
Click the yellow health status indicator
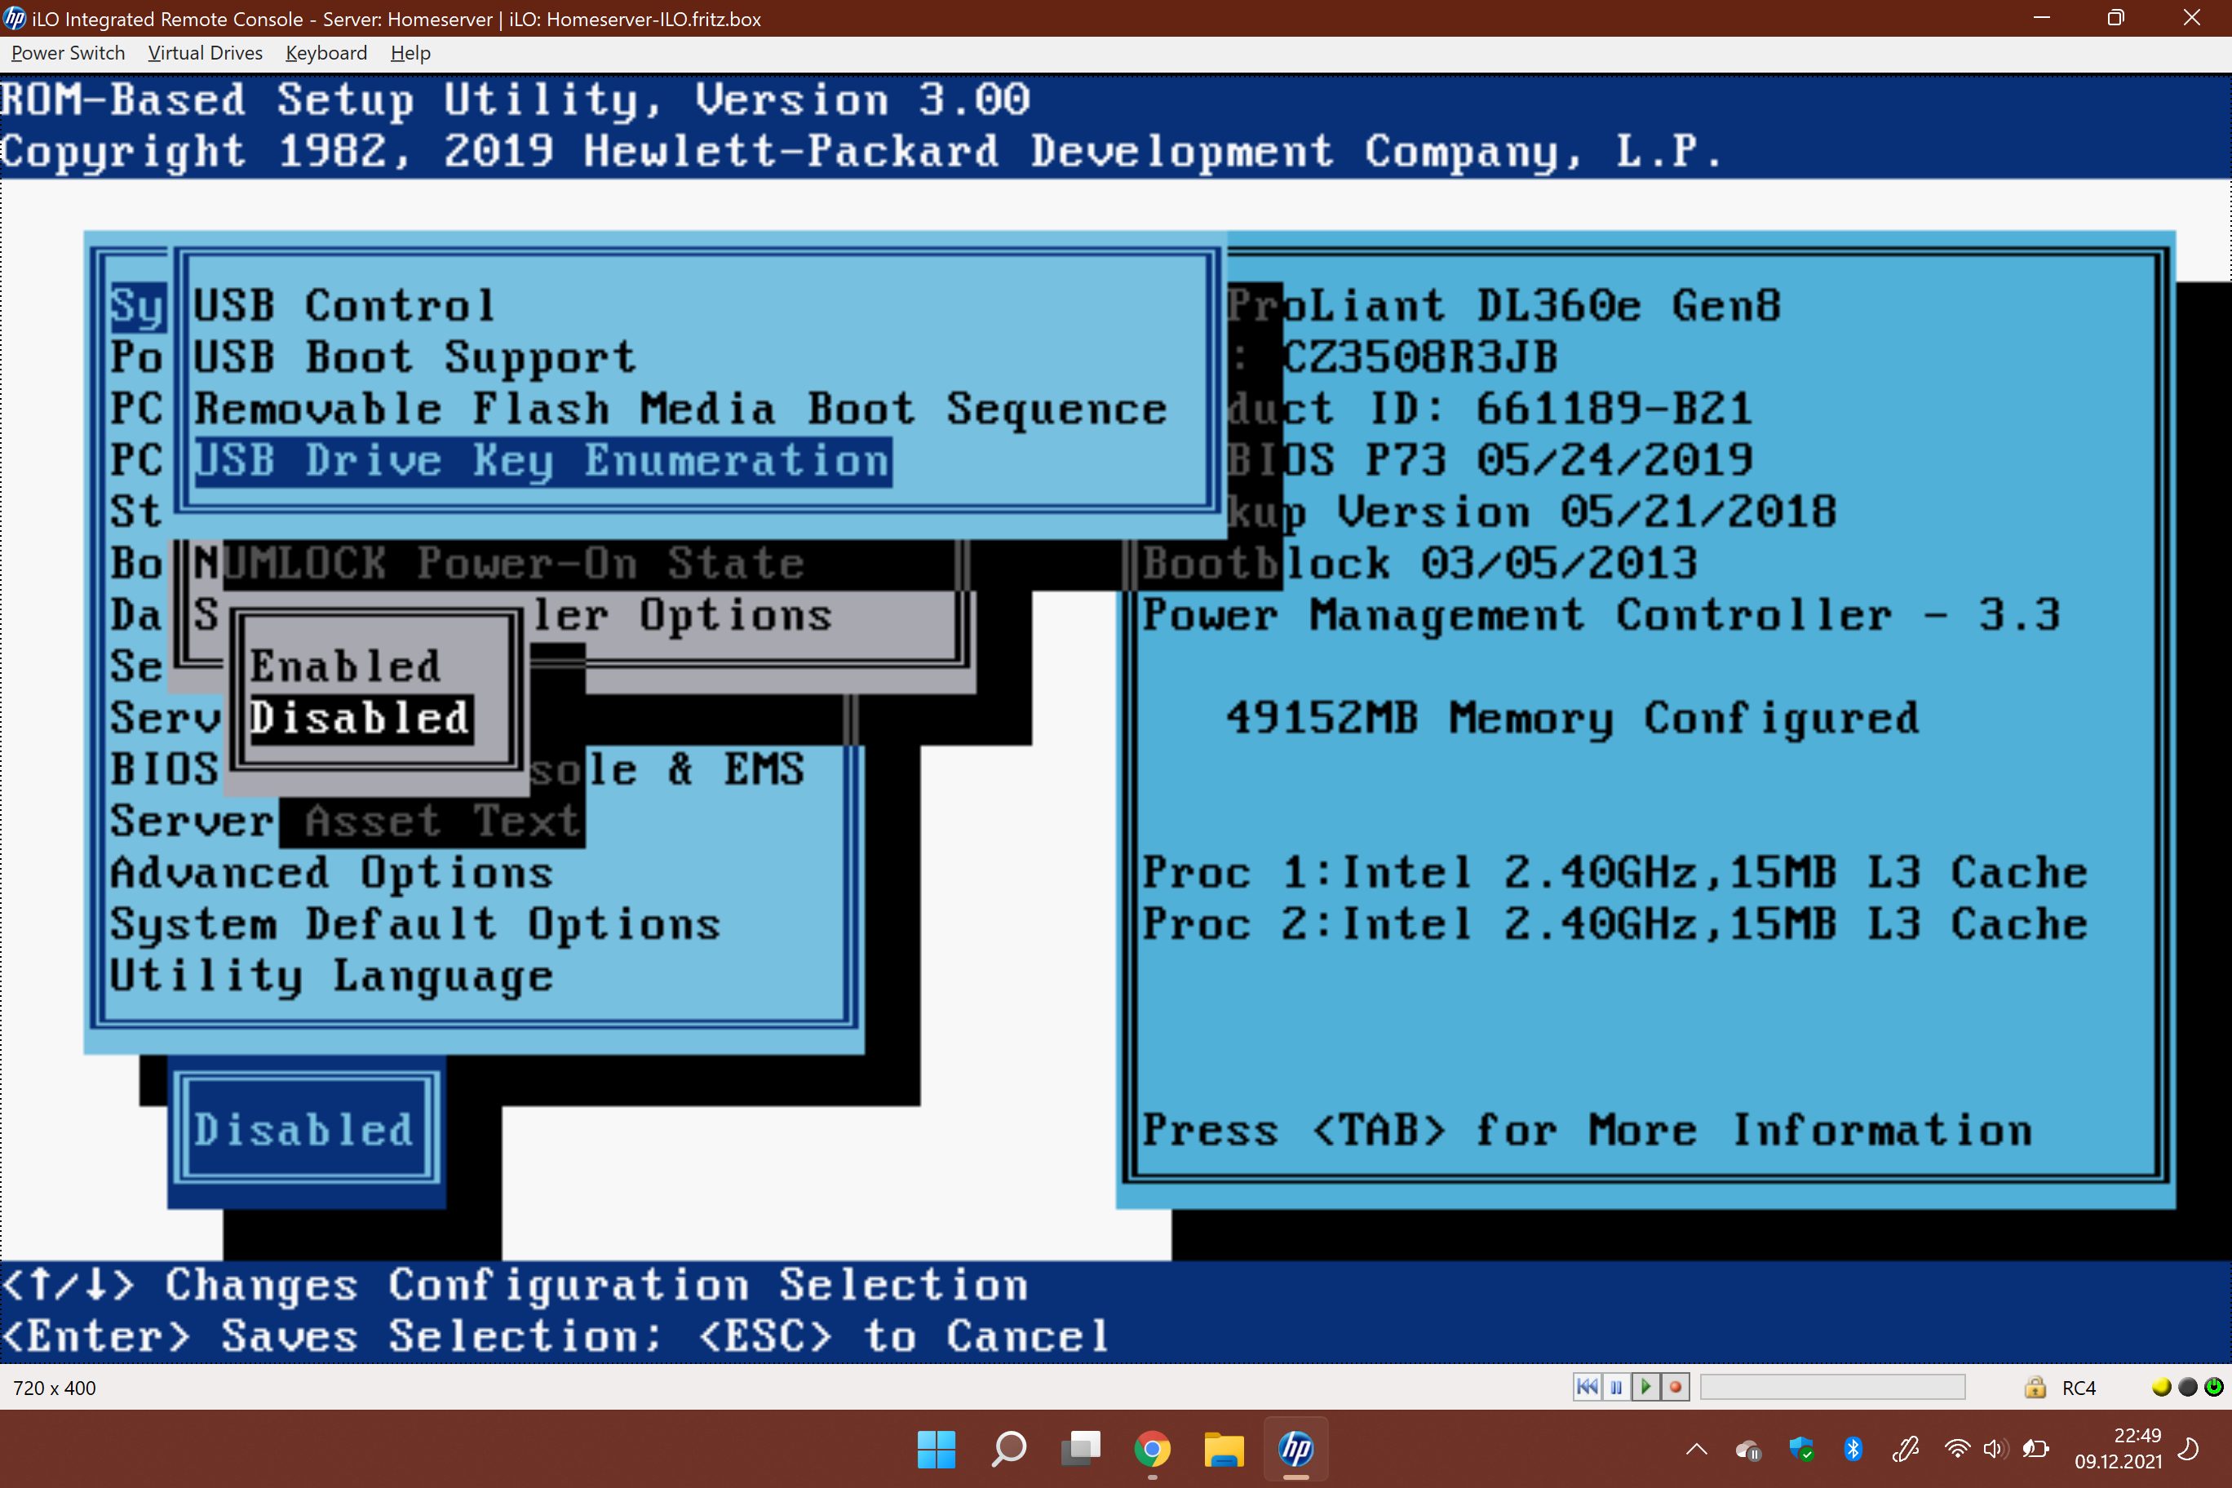[x=2161, y=1388]
